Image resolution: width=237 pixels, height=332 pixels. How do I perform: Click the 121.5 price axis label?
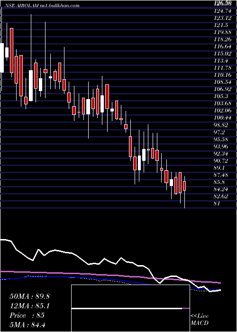tap(221, 25)
